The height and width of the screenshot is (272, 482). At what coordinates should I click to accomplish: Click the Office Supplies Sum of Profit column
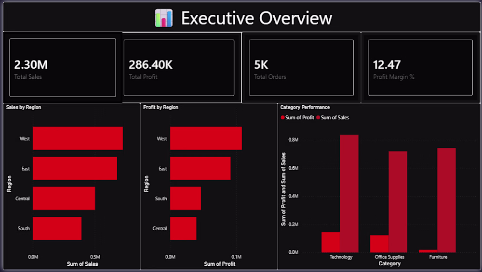[x=379, y=244]
